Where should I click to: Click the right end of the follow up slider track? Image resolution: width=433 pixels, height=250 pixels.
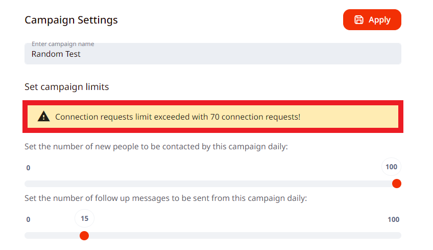tap(397, 235)
